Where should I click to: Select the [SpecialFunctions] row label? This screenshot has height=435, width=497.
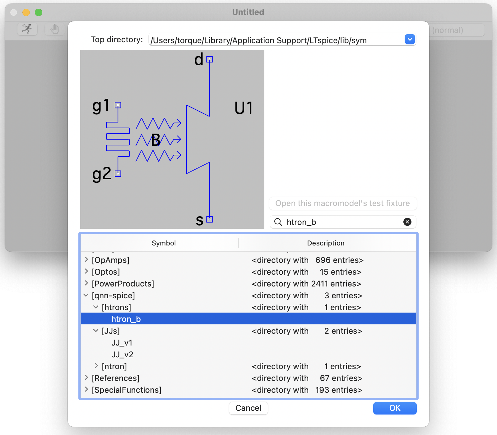point(127,390)
